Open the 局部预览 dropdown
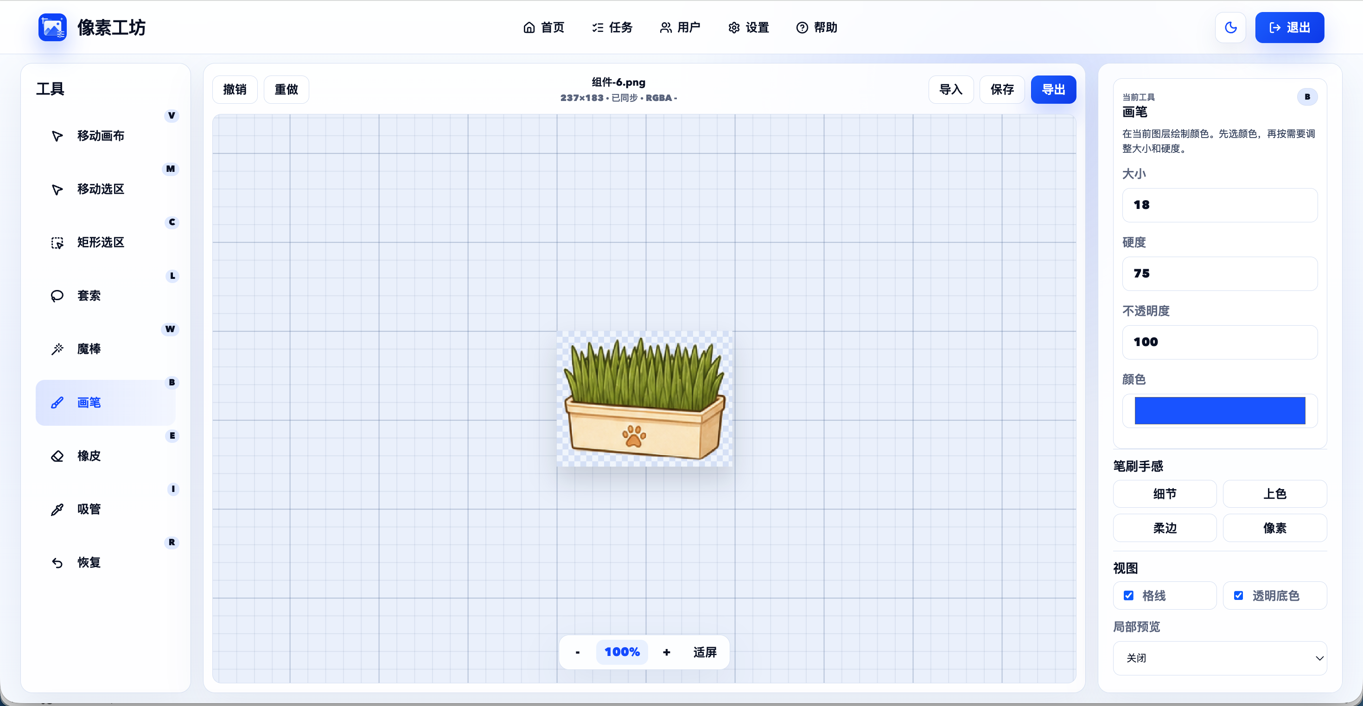Viewport: 1363px width, 706px height. [x=1220, y=658]
